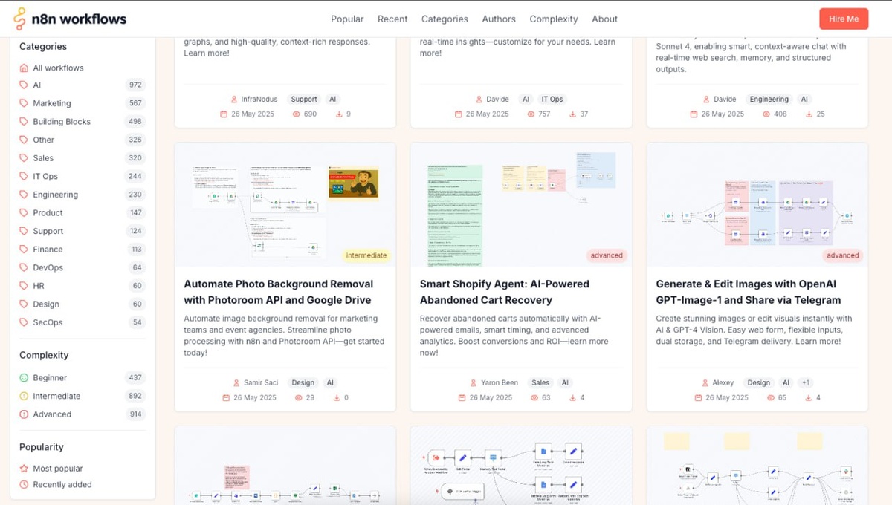This screenshot has width=892, height=505.
Task: Click the IT Ops tag on Davide card
Action: tap(552, 100)
